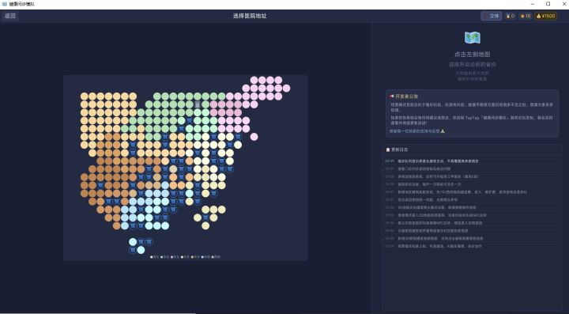Click the 返回 back button
The image size is (569, 314).
pyautogui.click(x=10, y=16)
